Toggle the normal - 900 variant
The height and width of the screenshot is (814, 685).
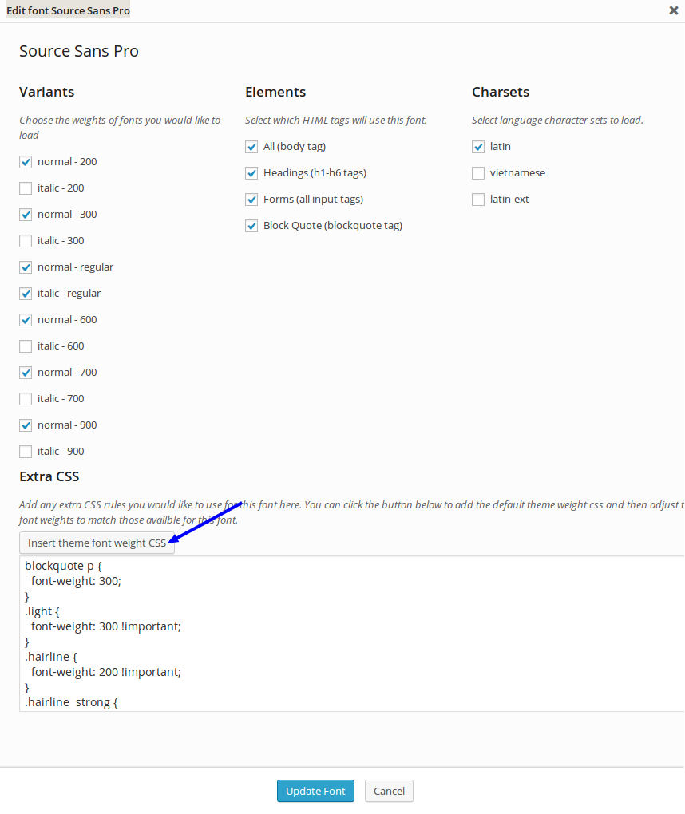point(26,425)
